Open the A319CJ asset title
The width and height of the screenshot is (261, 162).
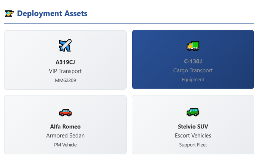(x=65, y=62)
